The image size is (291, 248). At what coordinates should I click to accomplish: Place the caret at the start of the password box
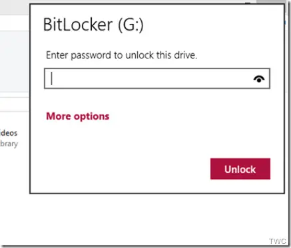(x=52, y=78)
